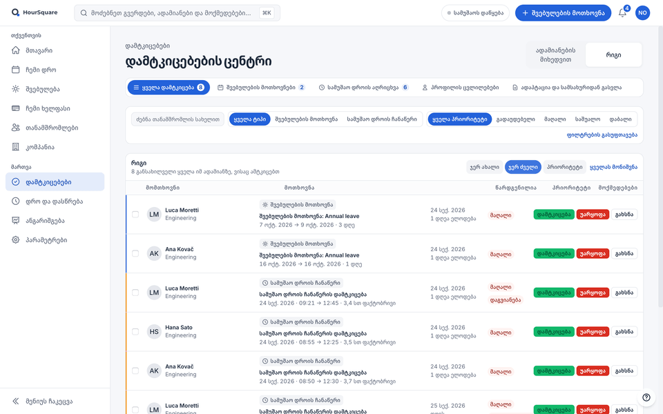Check Ana Kovač's 08:50 time entry row

pyautogui.click(x=135, y=371)
